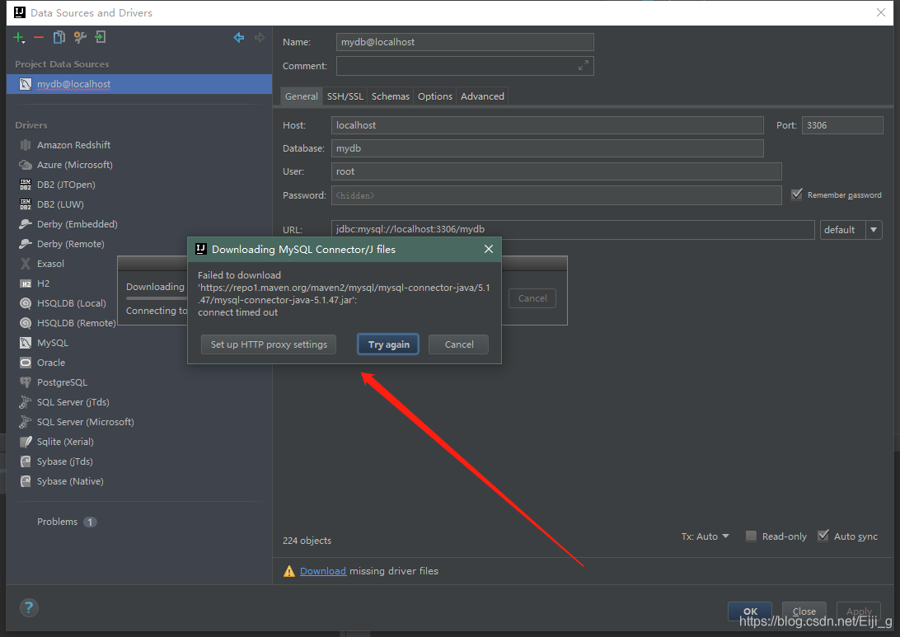This screenshot has width=900, height=637.
Task: Select the Azure (Microsoft) driver
Action: tap(75, 165)
